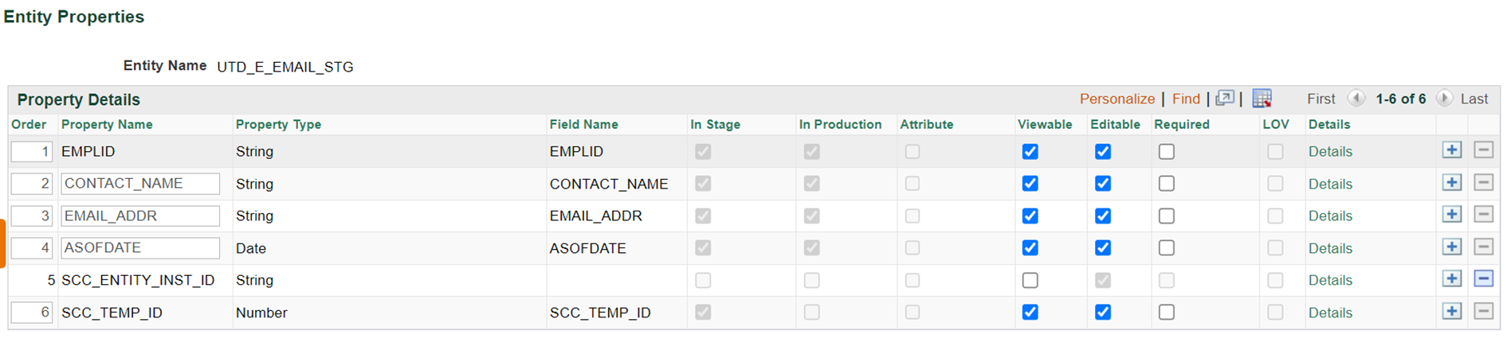Download grid to spreadsheet icon
Screen dimensions: 1511x346
(x=1262, y=99)
